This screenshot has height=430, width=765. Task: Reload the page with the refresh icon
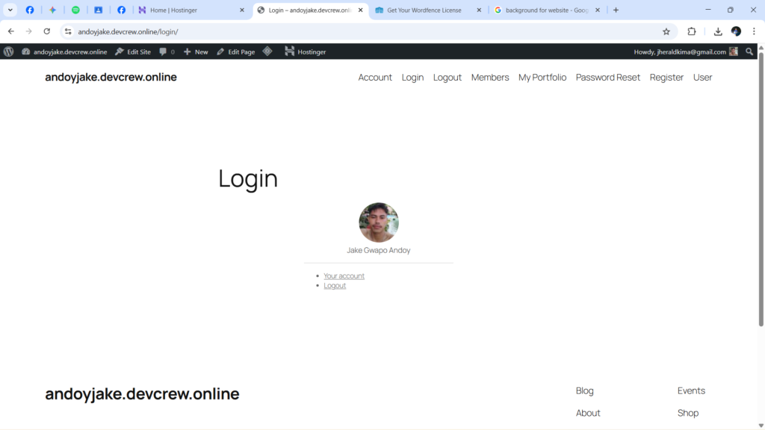[x=47, y=31]
